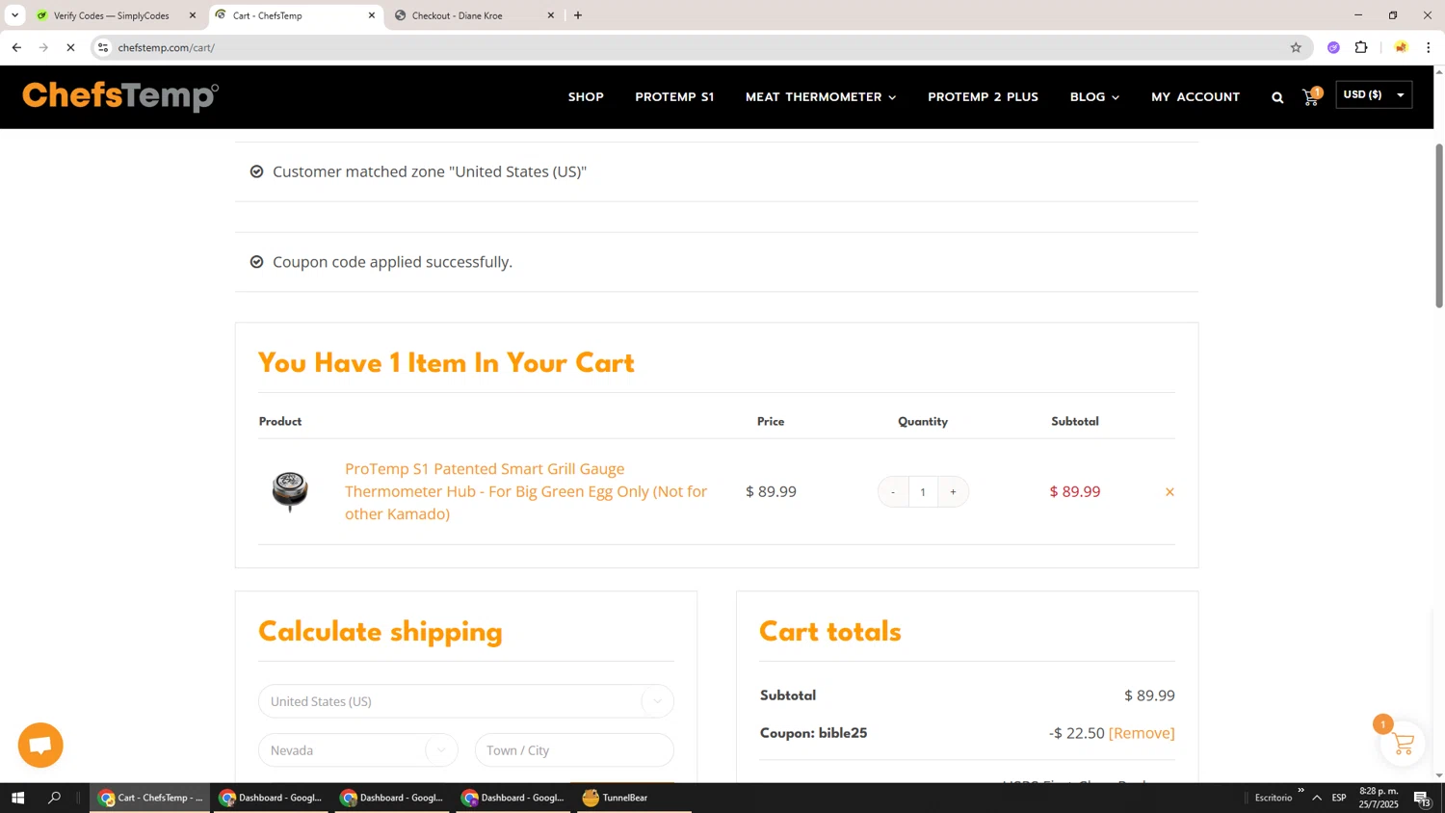Open the ProTemp S1 Smart Grill Gauge product link
The width and height of the screenshot is (1445, 813).
point(526,491)
